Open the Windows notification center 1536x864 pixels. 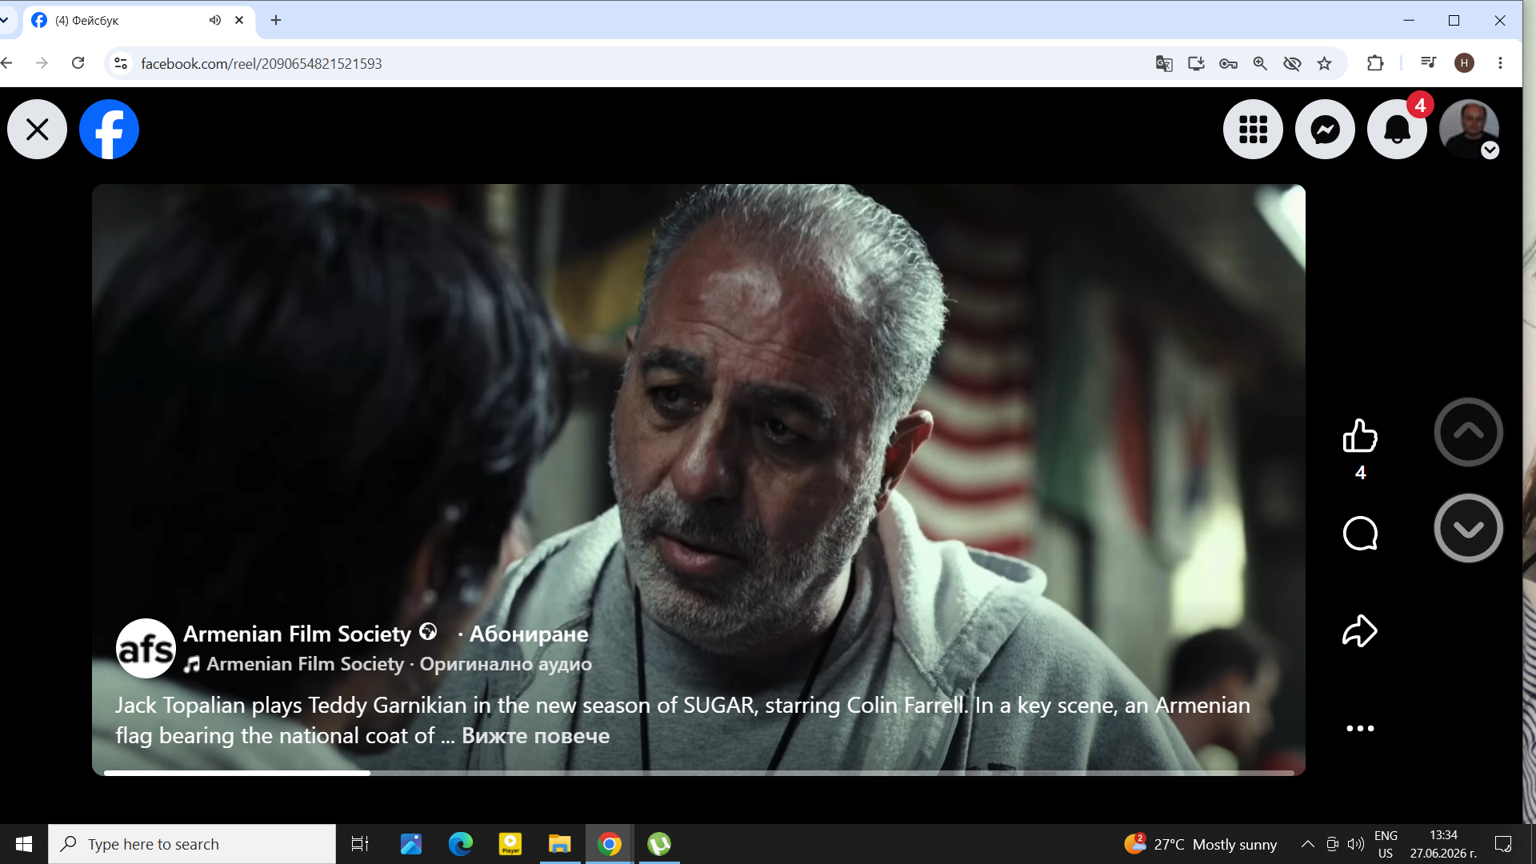coord(1502,844)
